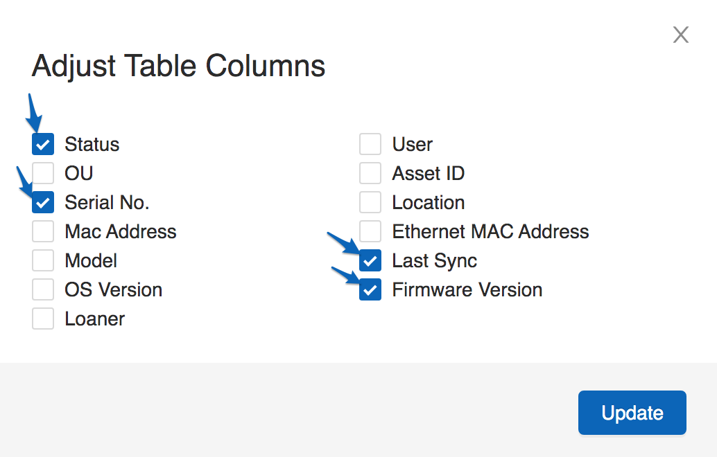
Task: Enable the Ethernet MAC Address checkbox
Action: coord(370,232)
